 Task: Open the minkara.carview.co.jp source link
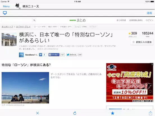pos(15,105)
